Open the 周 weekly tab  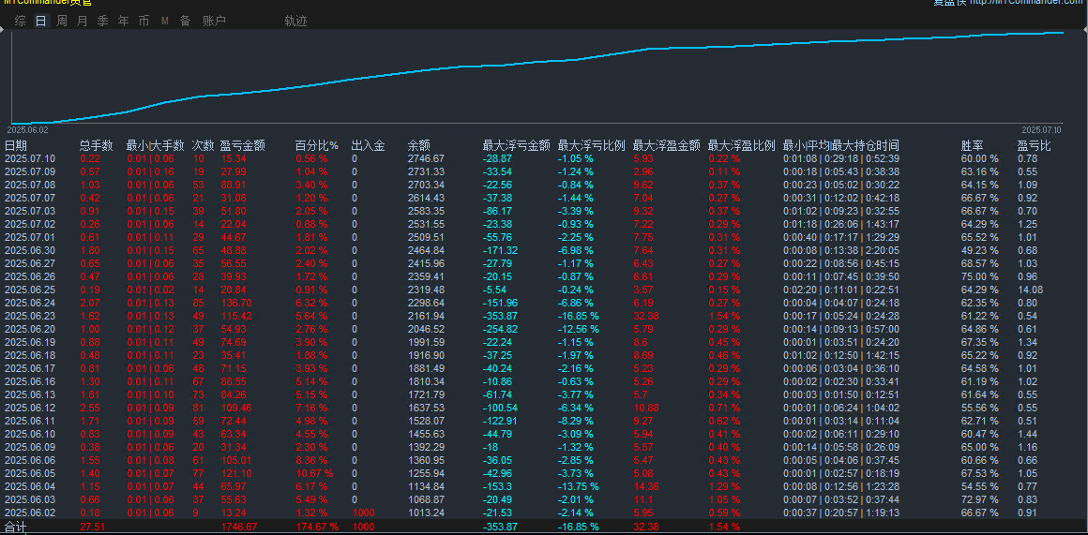pos(62,21)
